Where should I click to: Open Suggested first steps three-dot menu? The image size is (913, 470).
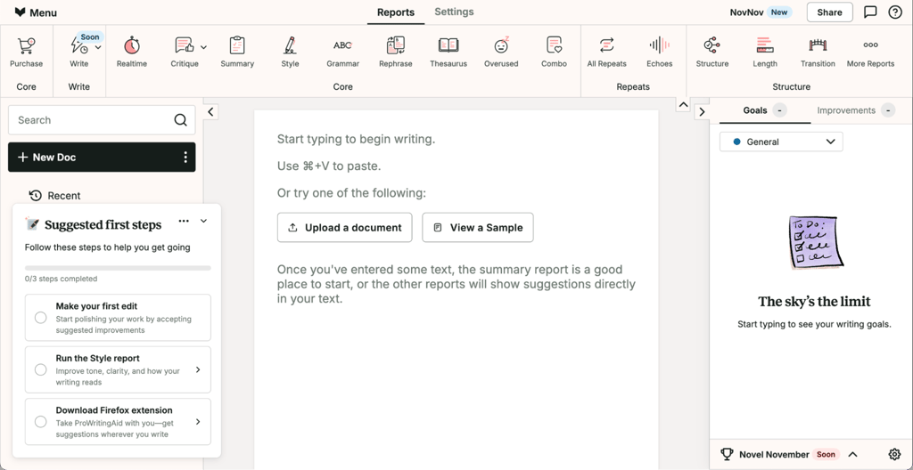[184, 221]
